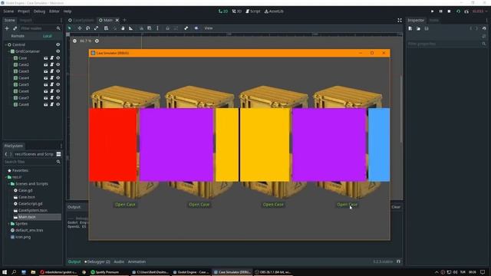This screenshot has height=276, width=491.
Task: Open the Debugger bottom panel
Action: tap(97, 261)
